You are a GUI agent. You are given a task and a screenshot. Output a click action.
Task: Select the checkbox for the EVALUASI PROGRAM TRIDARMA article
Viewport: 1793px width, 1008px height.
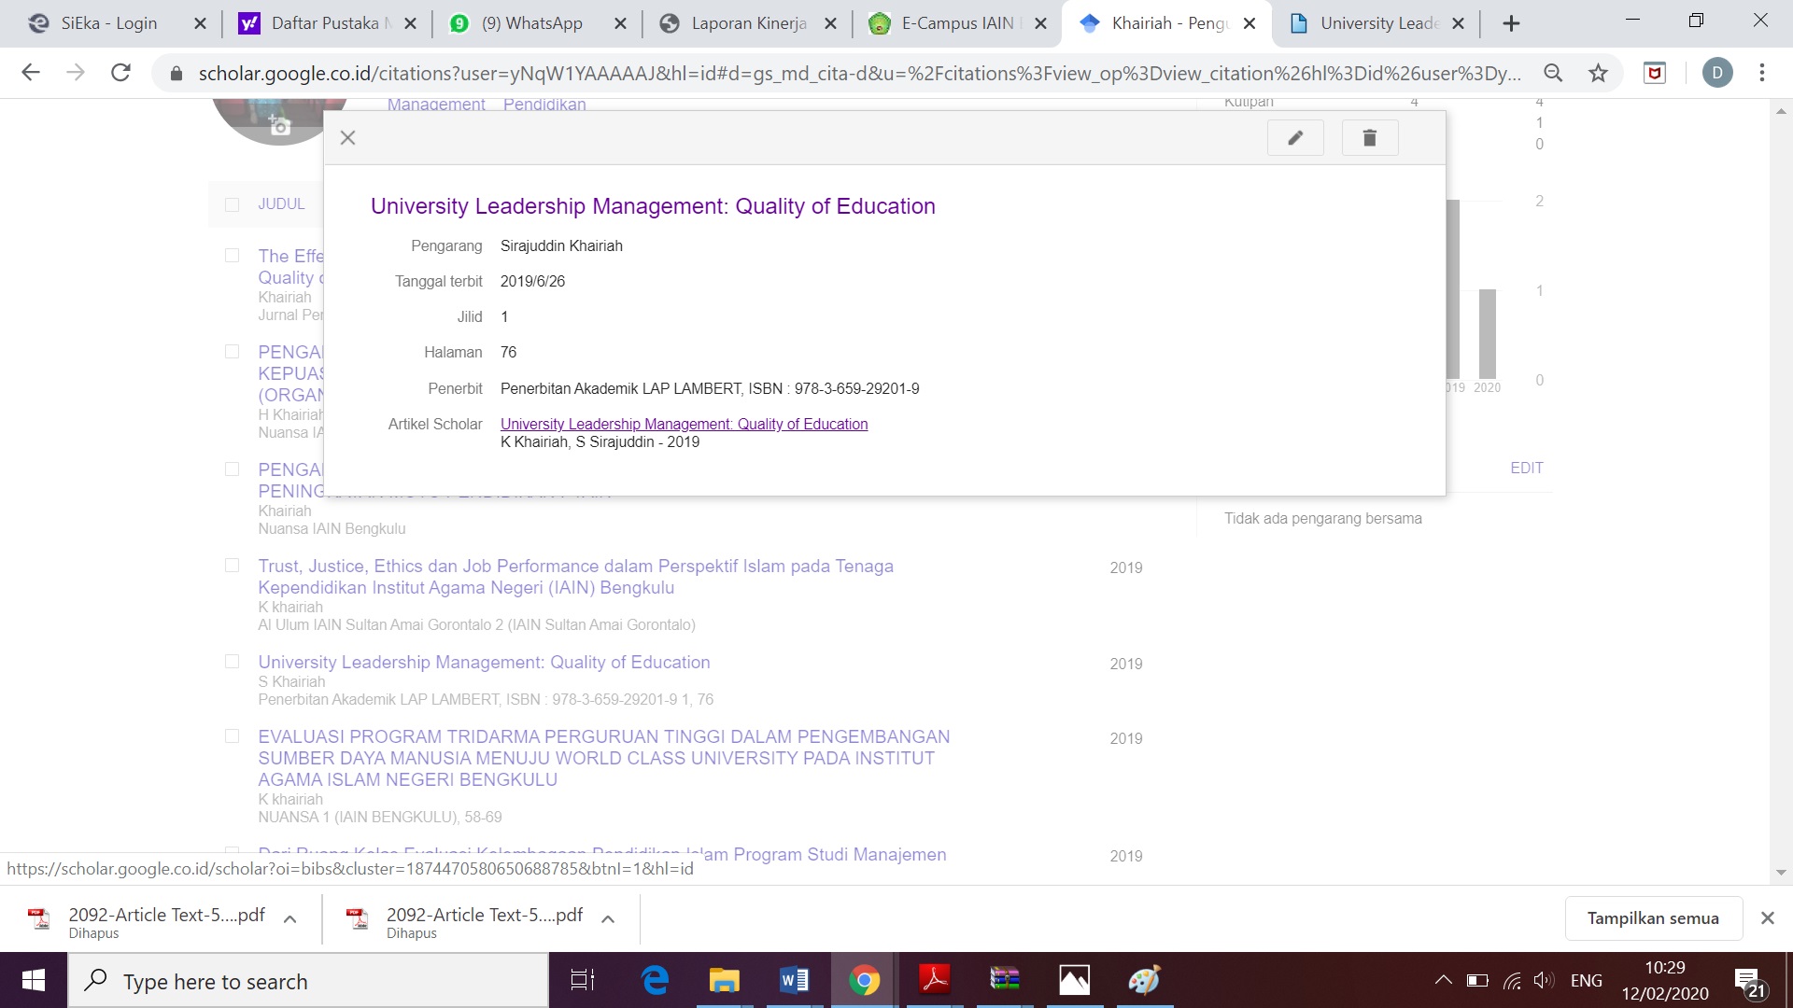point(233,736)
